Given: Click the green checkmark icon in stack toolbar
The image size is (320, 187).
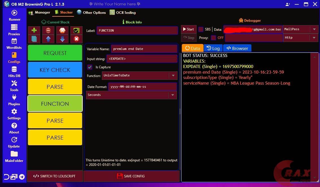Looking at the screenshot, I should coord(76,30).
